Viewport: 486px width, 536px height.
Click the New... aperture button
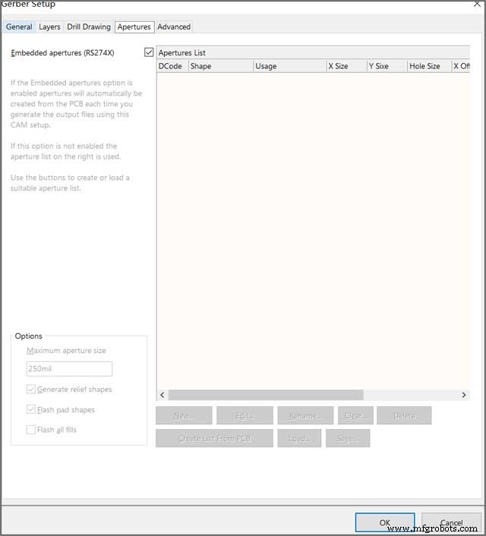click(x=184, y=416)
